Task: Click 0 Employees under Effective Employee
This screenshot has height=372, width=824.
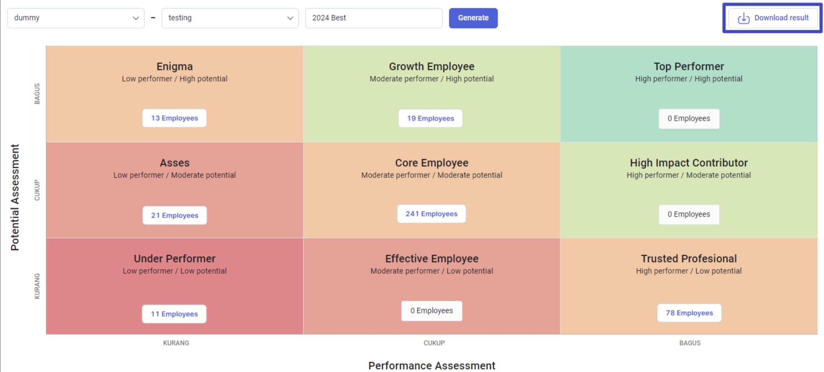Action: pyautogui.click(x=431, y=311)
